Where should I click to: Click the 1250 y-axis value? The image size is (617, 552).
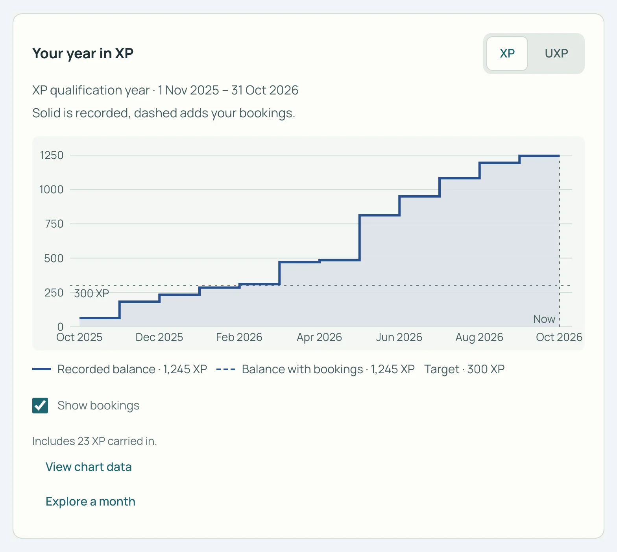pos(52,155)
